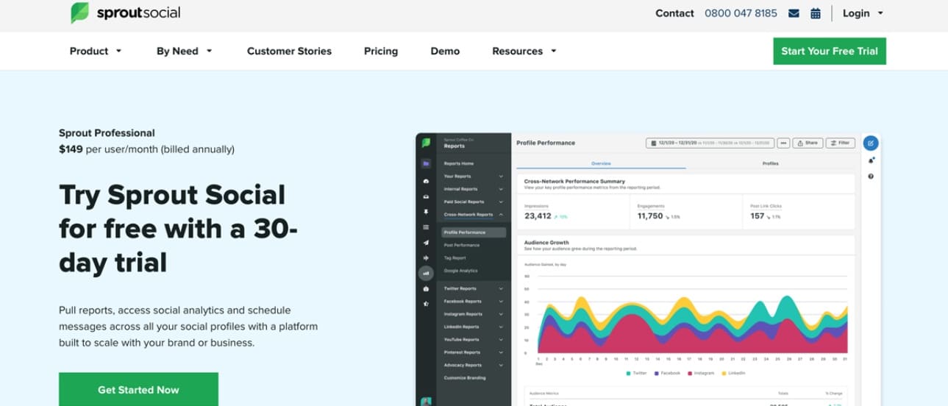Click the three-dot more options button
This screenshot has width=948, height=406.
(x=784, y=143)
